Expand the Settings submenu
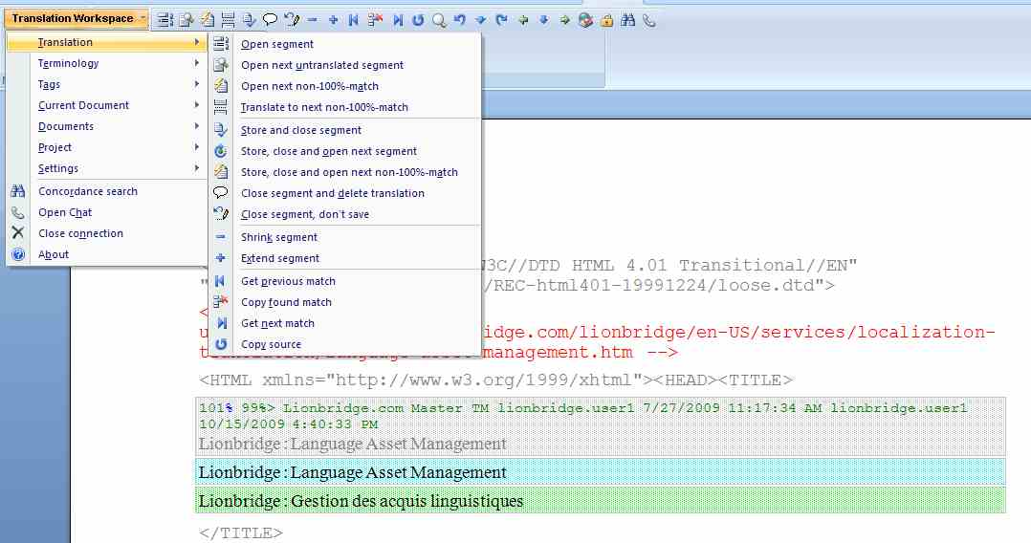 [106, 168]
